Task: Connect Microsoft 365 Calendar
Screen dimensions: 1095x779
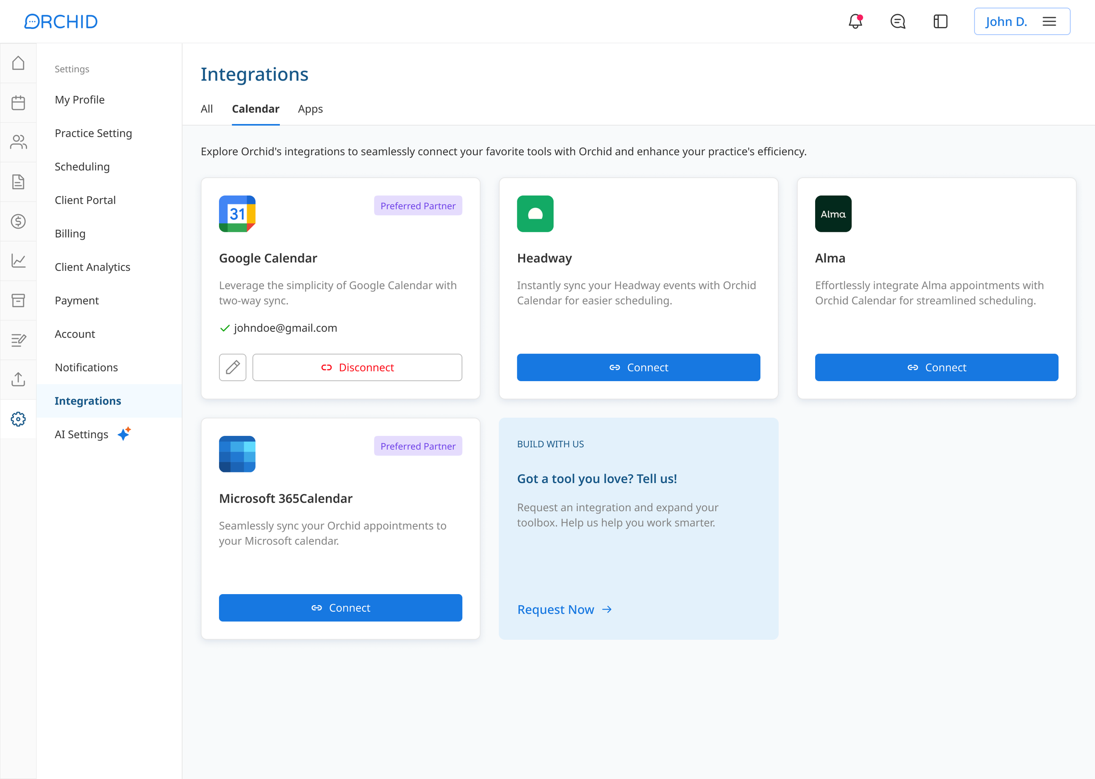Action: pyautogui.click(x=340, y=608)
